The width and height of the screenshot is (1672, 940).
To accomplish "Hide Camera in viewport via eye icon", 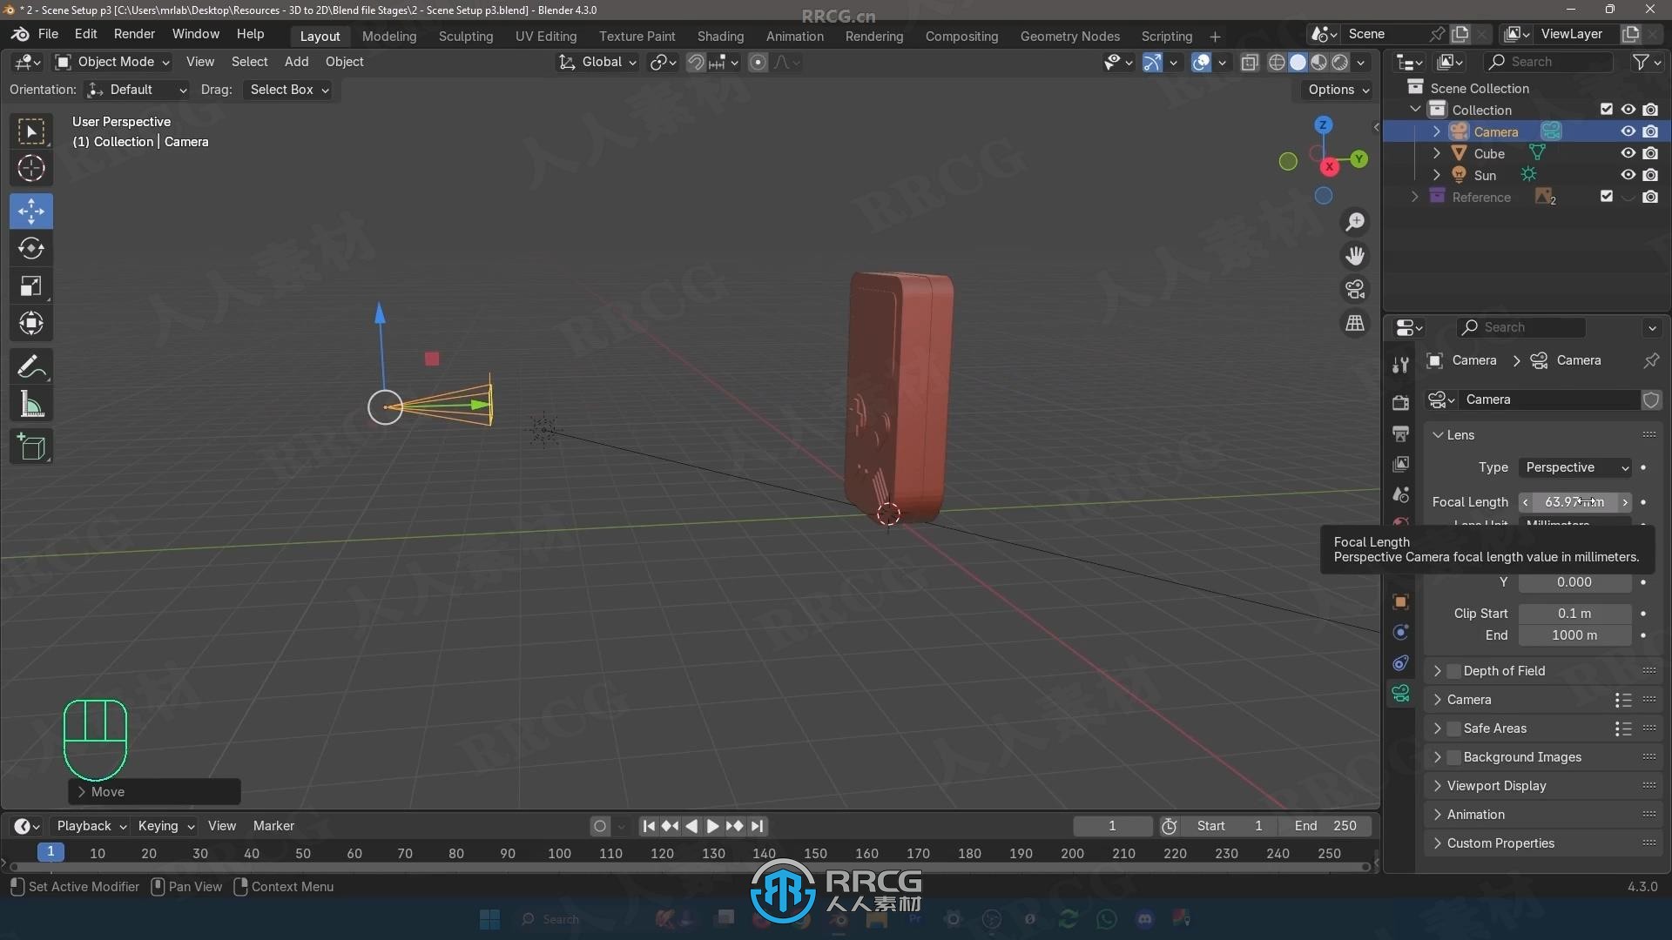I will 1628,131.
